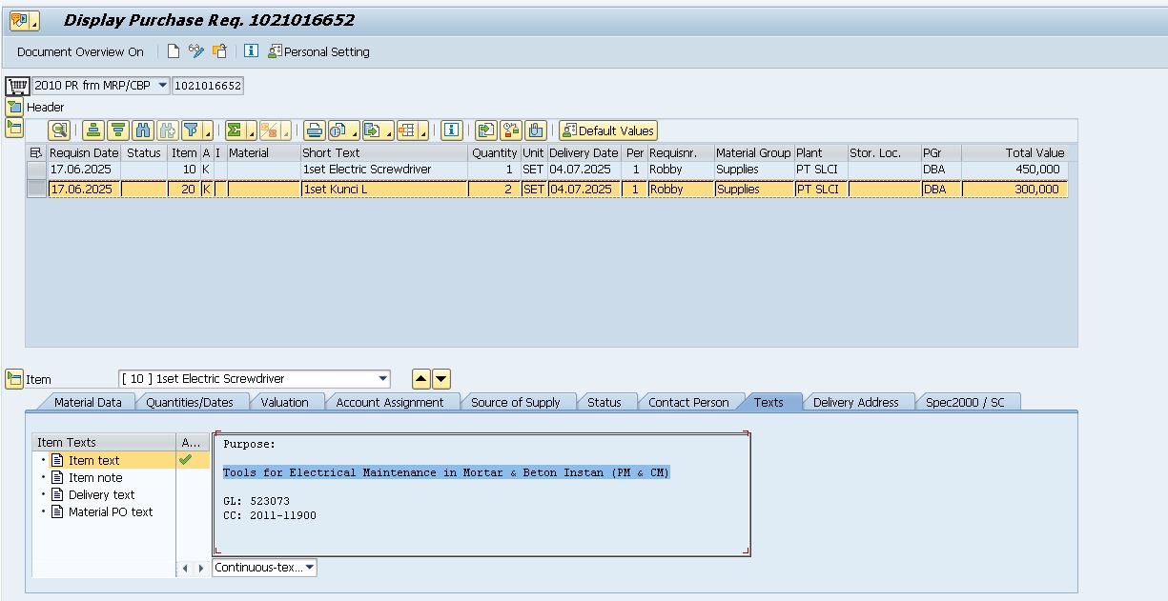The width and height of the screenshot is (1168, 601).
Task: Sort items in ascending order
Action: click(92, 130)
